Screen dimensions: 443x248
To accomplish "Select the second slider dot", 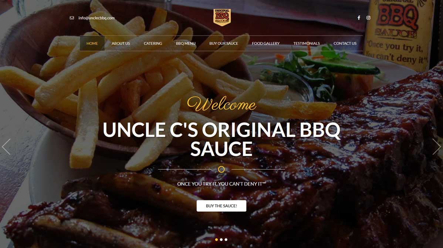I will click(x=221, y=239).
